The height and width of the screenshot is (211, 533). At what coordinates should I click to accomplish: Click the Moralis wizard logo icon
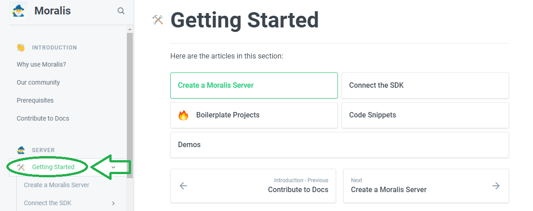click(x=18, y=11)
